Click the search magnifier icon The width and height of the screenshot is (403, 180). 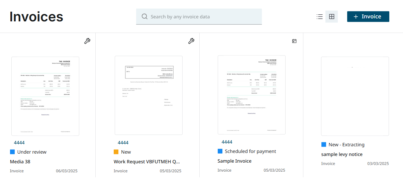coord(144,17)
